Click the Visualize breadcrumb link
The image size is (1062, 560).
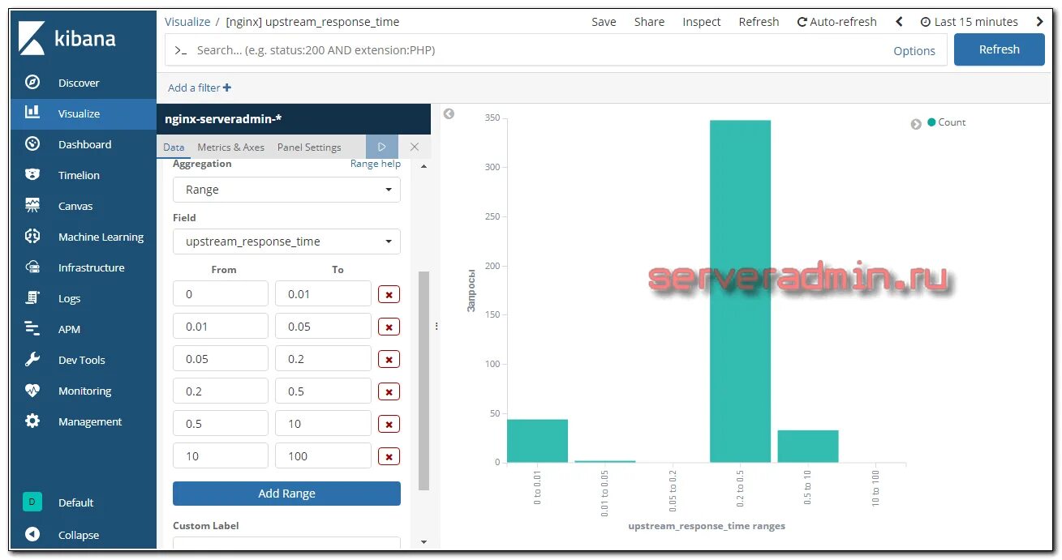187,22
